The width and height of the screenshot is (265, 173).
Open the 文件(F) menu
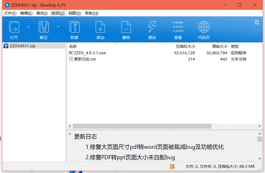pyautogui.click(x=10, y=13)
